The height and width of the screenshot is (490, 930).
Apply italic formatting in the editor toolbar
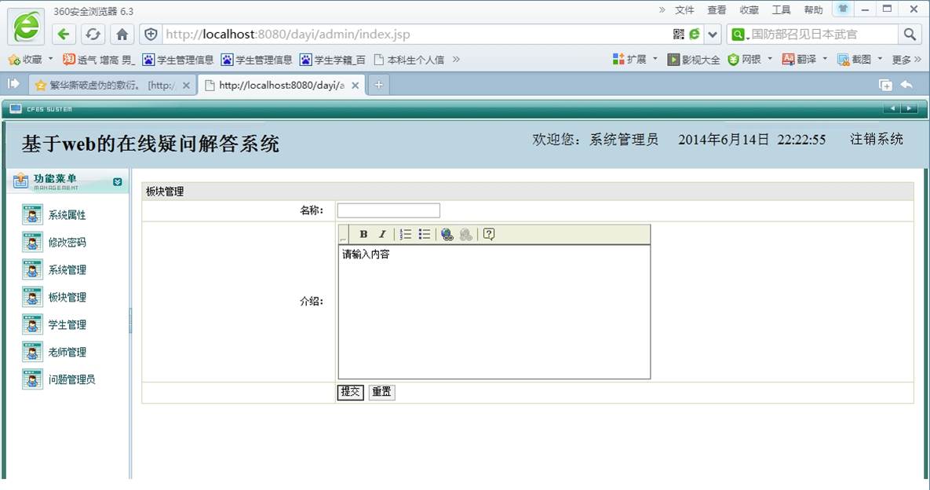pos(381,234)
